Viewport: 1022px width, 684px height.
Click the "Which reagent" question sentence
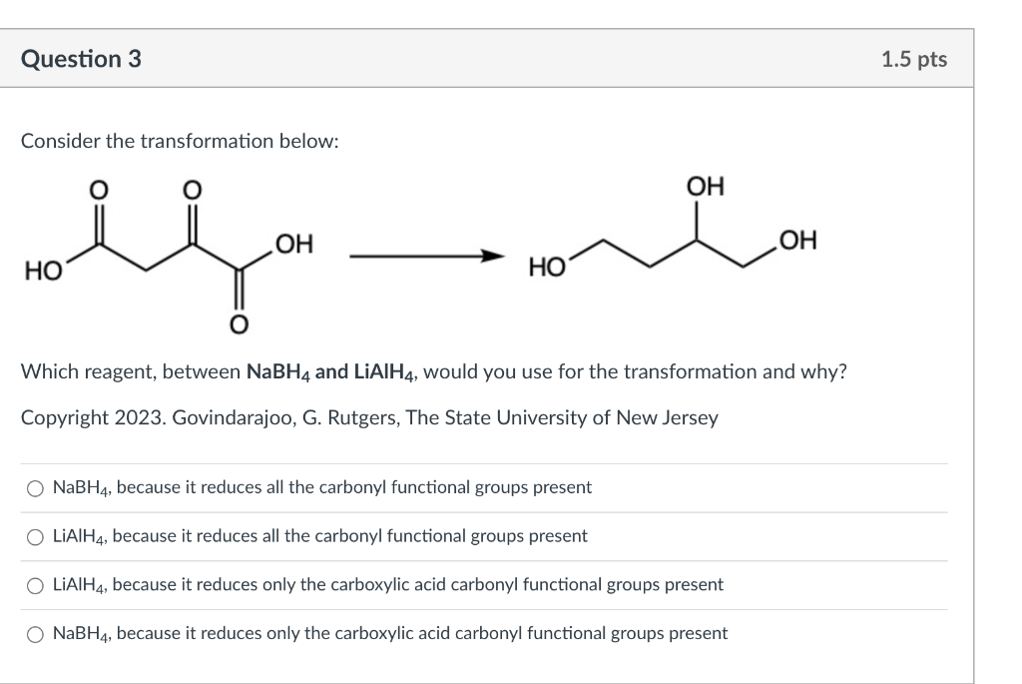434,372
